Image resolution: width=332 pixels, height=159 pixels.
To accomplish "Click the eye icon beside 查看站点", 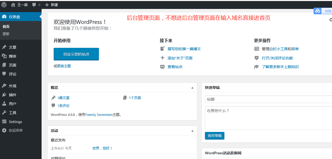I will coord(162,67).
